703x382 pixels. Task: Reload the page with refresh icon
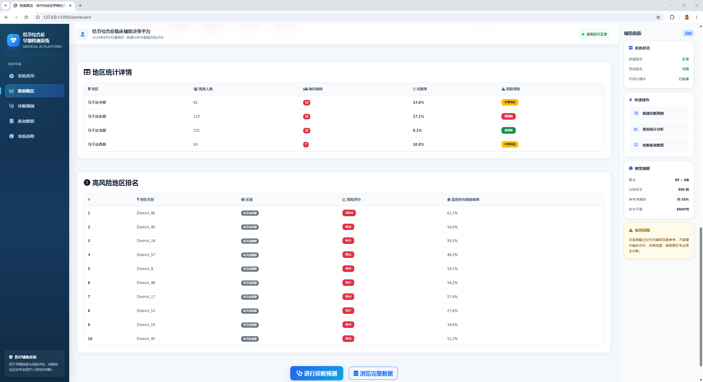point(26,17)
